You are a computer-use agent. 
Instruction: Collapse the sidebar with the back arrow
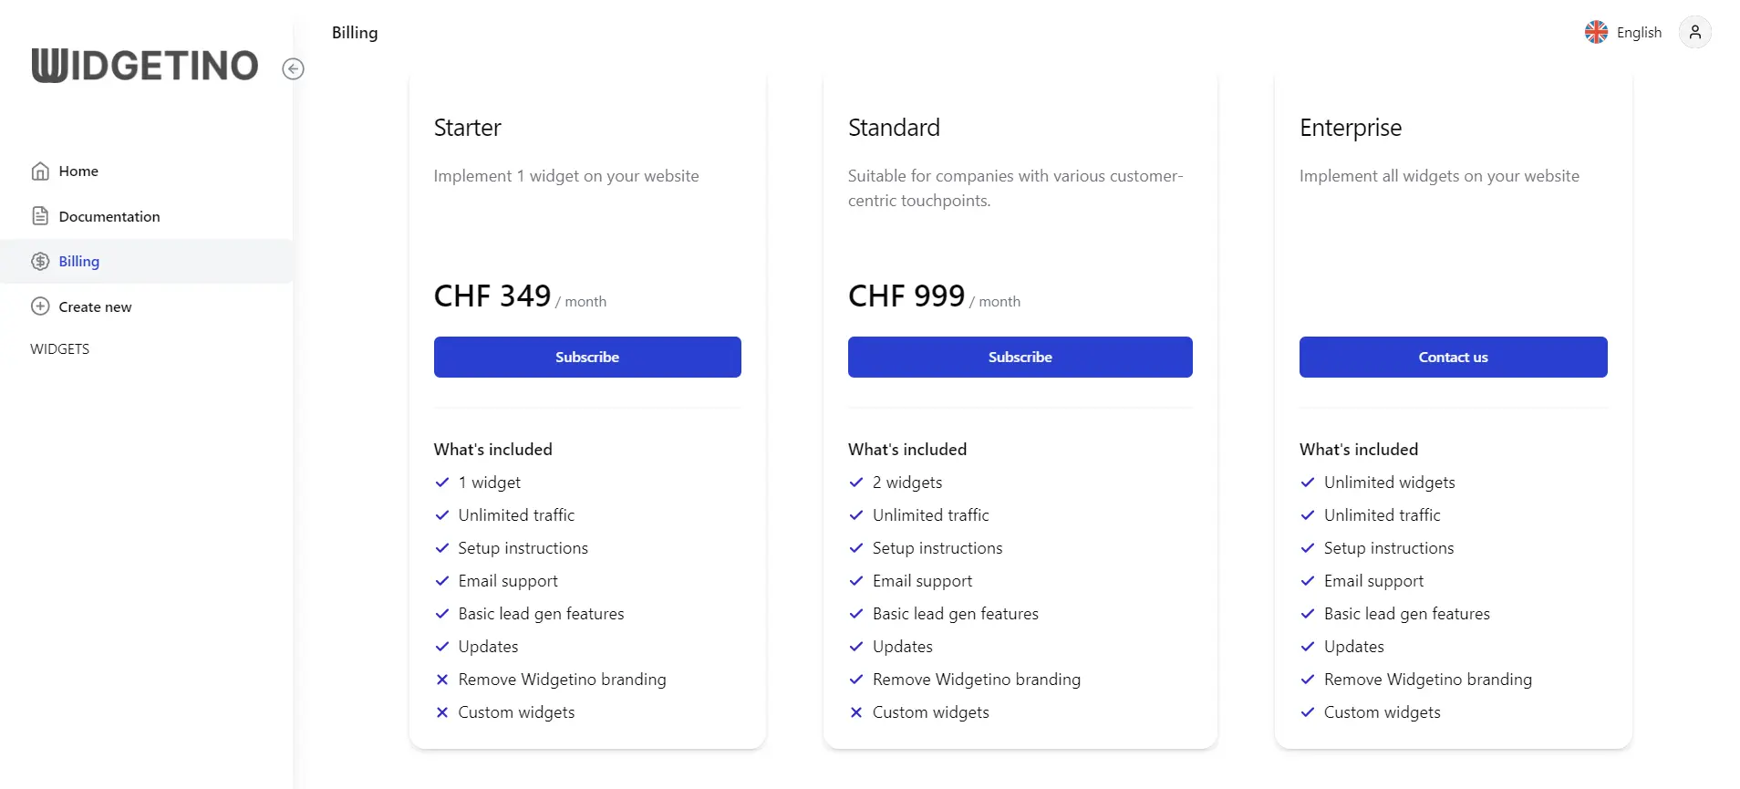(293, 68)
